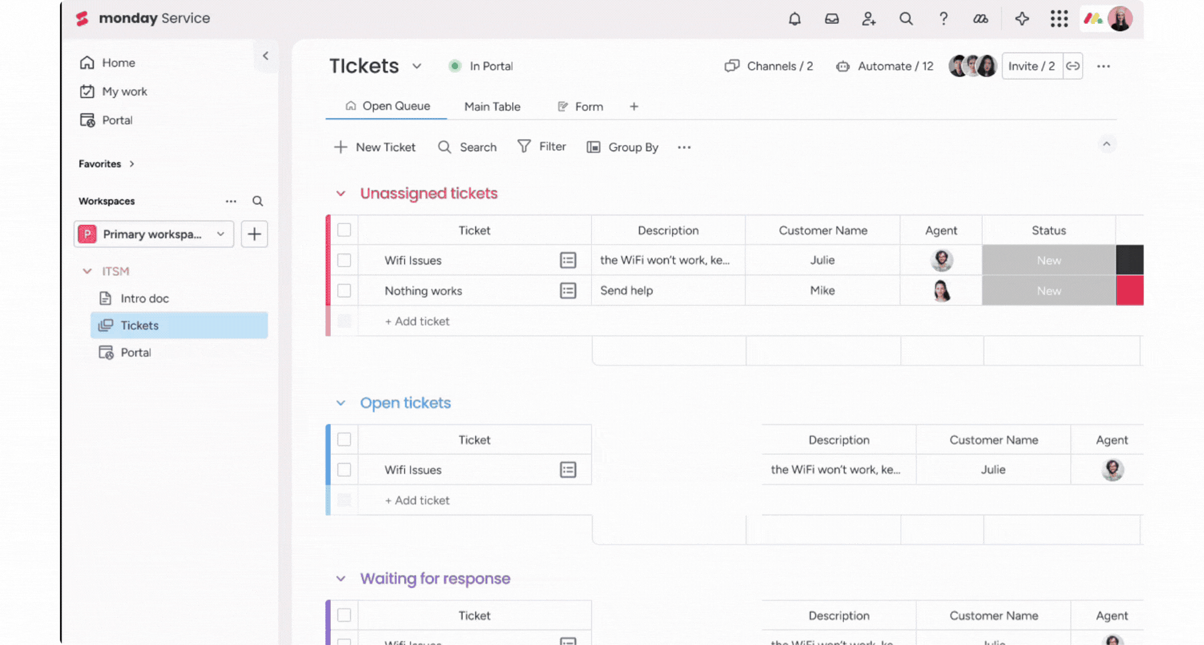
Task: Collapse the left sidebar panel
Action: (266, 56)
